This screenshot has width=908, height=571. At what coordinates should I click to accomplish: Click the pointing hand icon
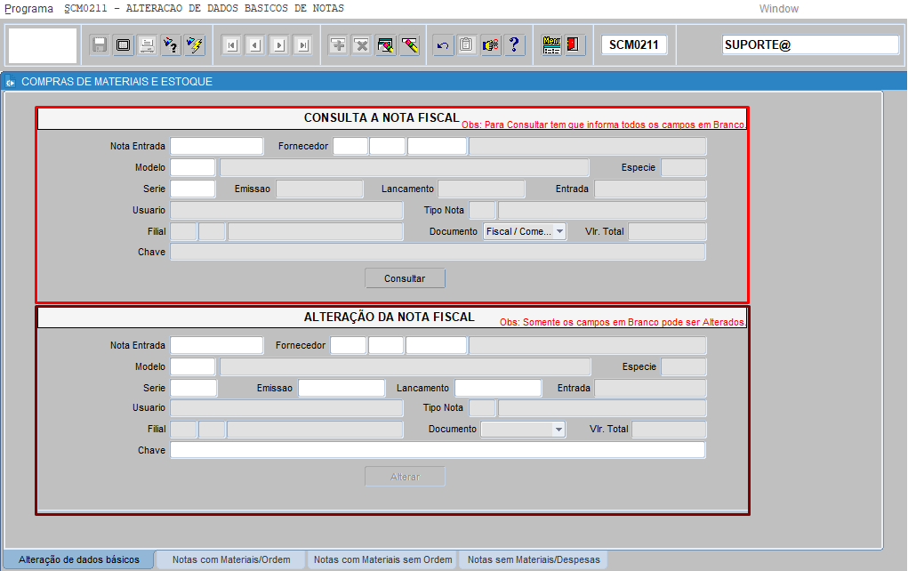pyautogui.click(x=491, y=45)
